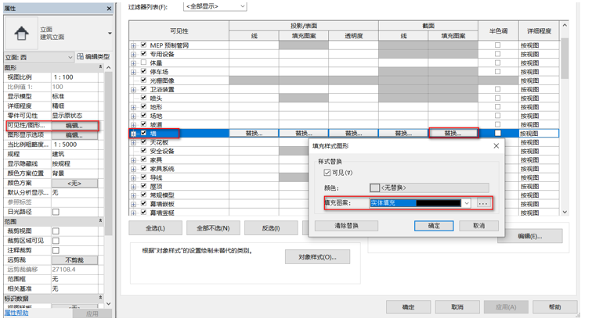Expand the MEP 预制管网 category node

[x=134, y=45]
